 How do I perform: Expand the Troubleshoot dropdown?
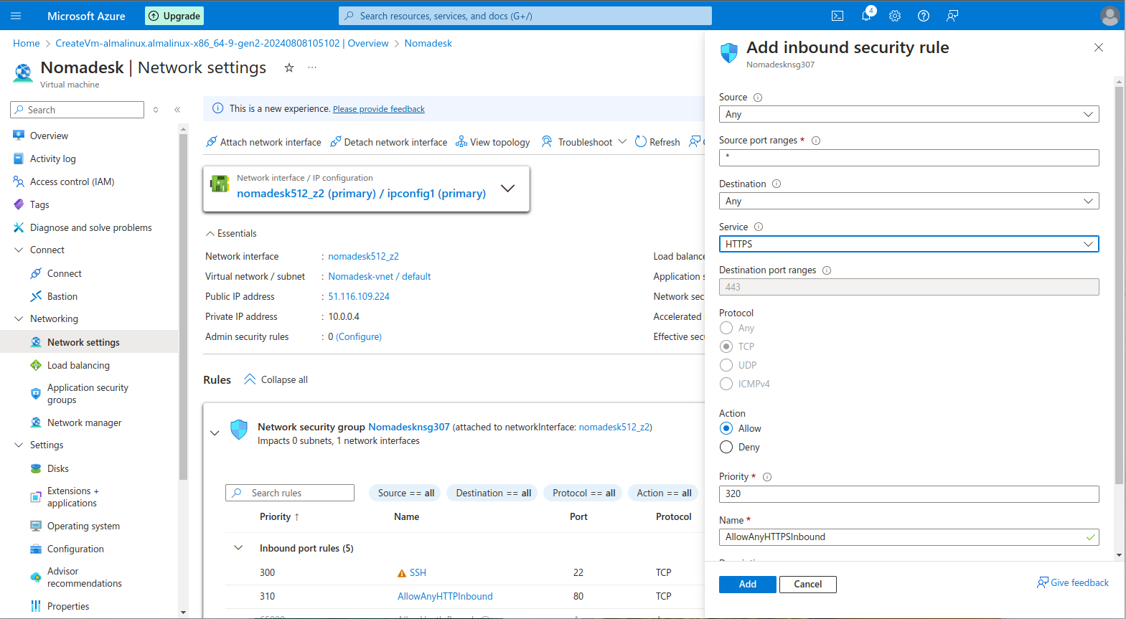[x=622, y=142]
